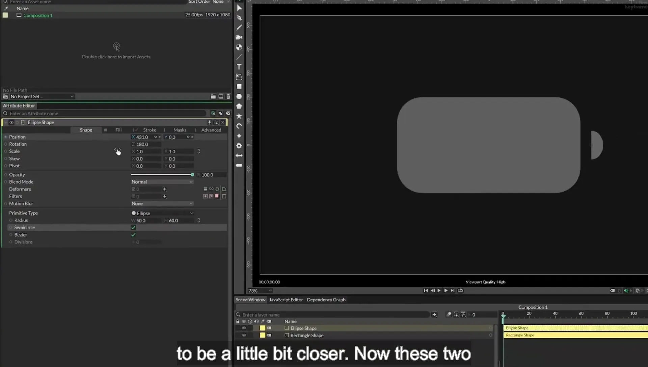Select the Capsule shape tool
This screenshot has height=367, width=648.
[x=239, y=165]
